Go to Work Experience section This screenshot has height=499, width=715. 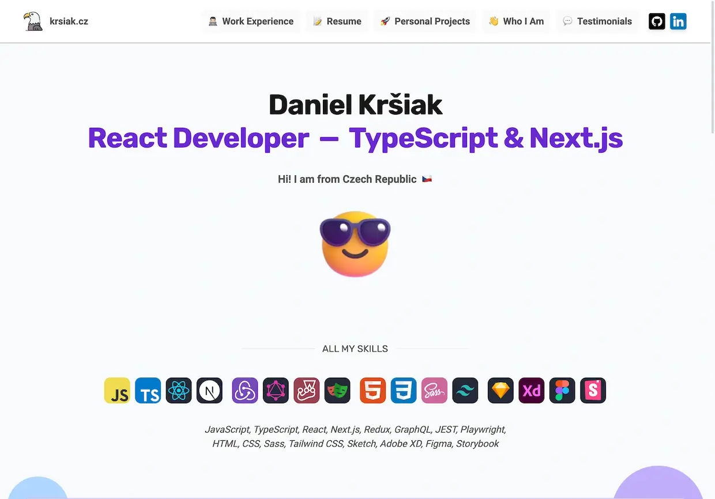[x=251, y=21]
